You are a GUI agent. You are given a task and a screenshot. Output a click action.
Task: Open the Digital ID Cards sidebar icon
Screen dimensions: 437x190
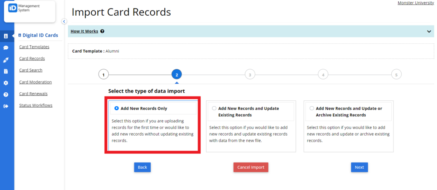[x=6, y=36]
